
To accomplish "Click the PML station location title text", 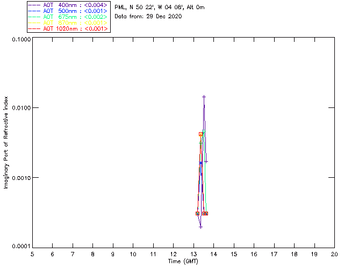I will 160,8.
